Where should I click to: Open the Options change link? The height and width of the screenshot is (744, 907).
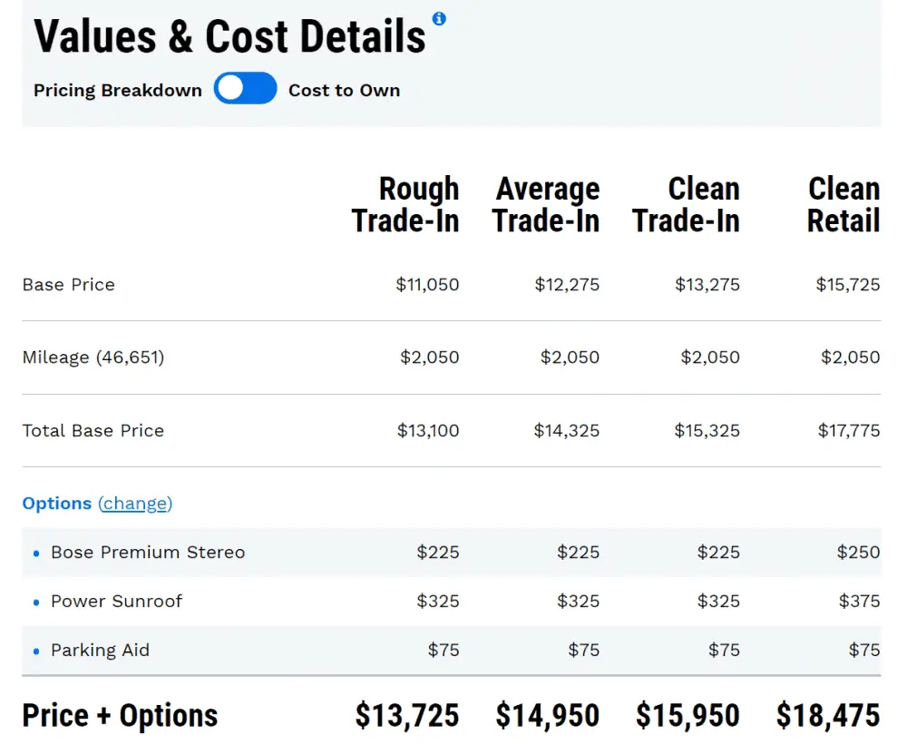[x=135, y=504]
